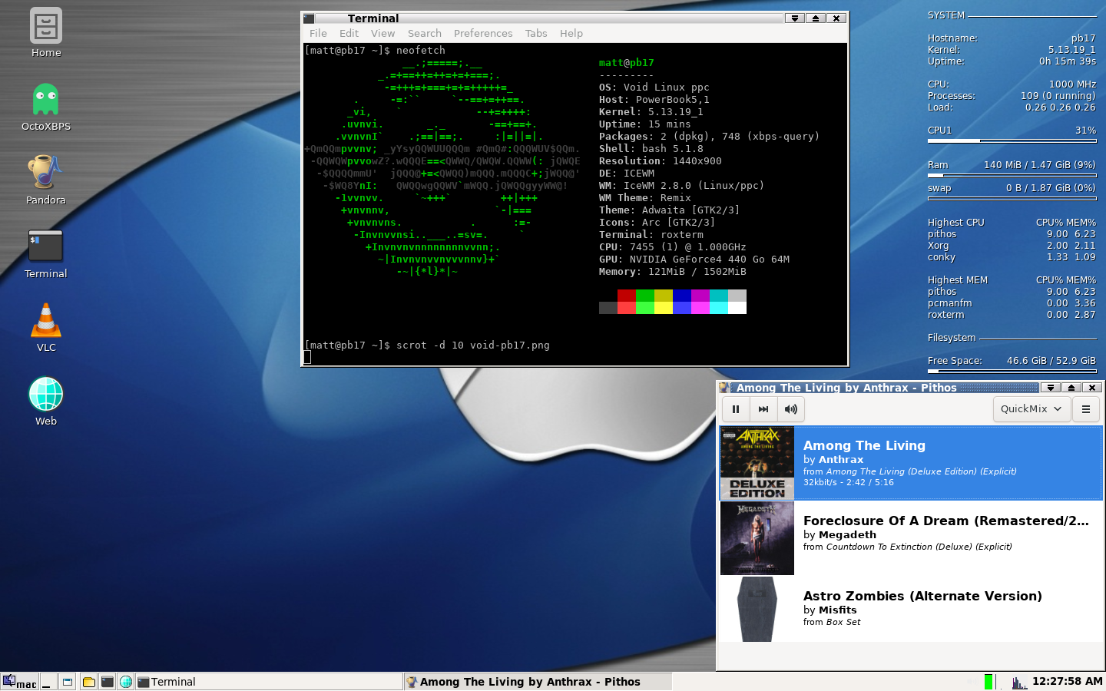Click the Misfits Box Set album thumbnail
The width and height of the screenshot is (1106, 691).
(x=757, y=610)
